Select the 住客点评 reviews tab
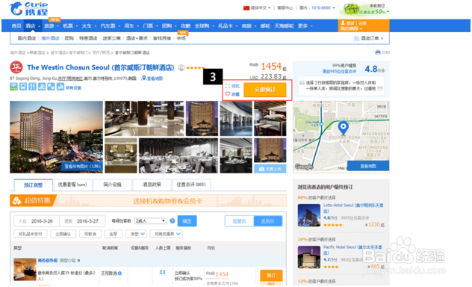The width and height of the screenshot is (472, 287). pos(191,185)
